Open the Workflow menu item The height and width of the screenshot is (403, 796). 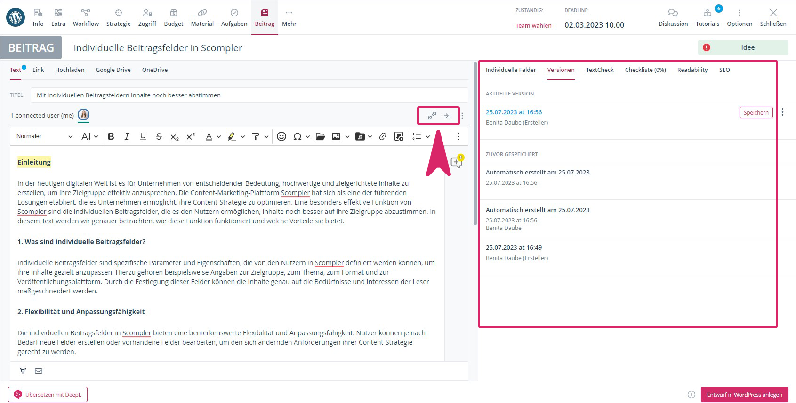coord(86,17)
